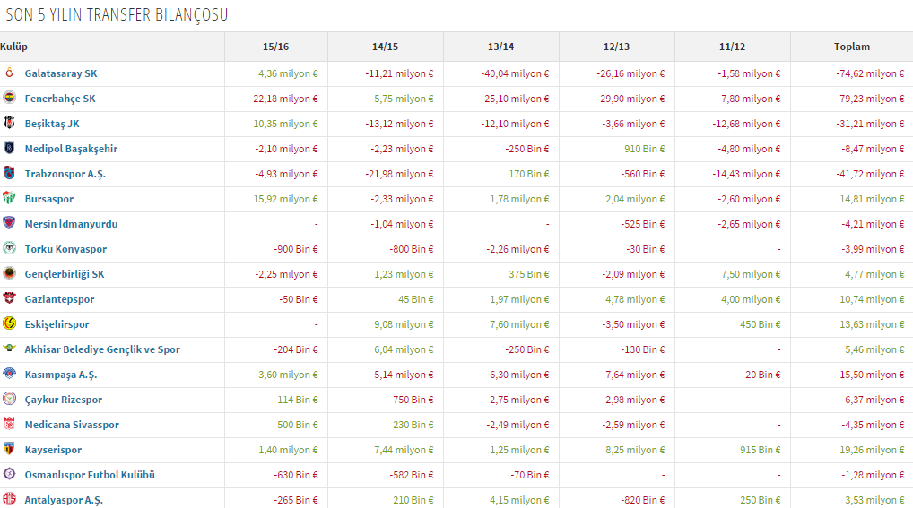Click Beşiktaş 15/16 value '10,35 milyon €'
The image size is (913, 508).
coord(285,124)
